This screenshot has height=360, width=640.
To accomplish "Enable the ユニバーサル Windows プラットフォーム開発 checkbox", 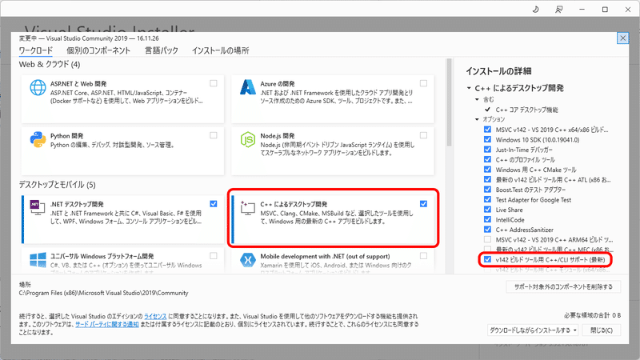I will [x=214, y=256].
